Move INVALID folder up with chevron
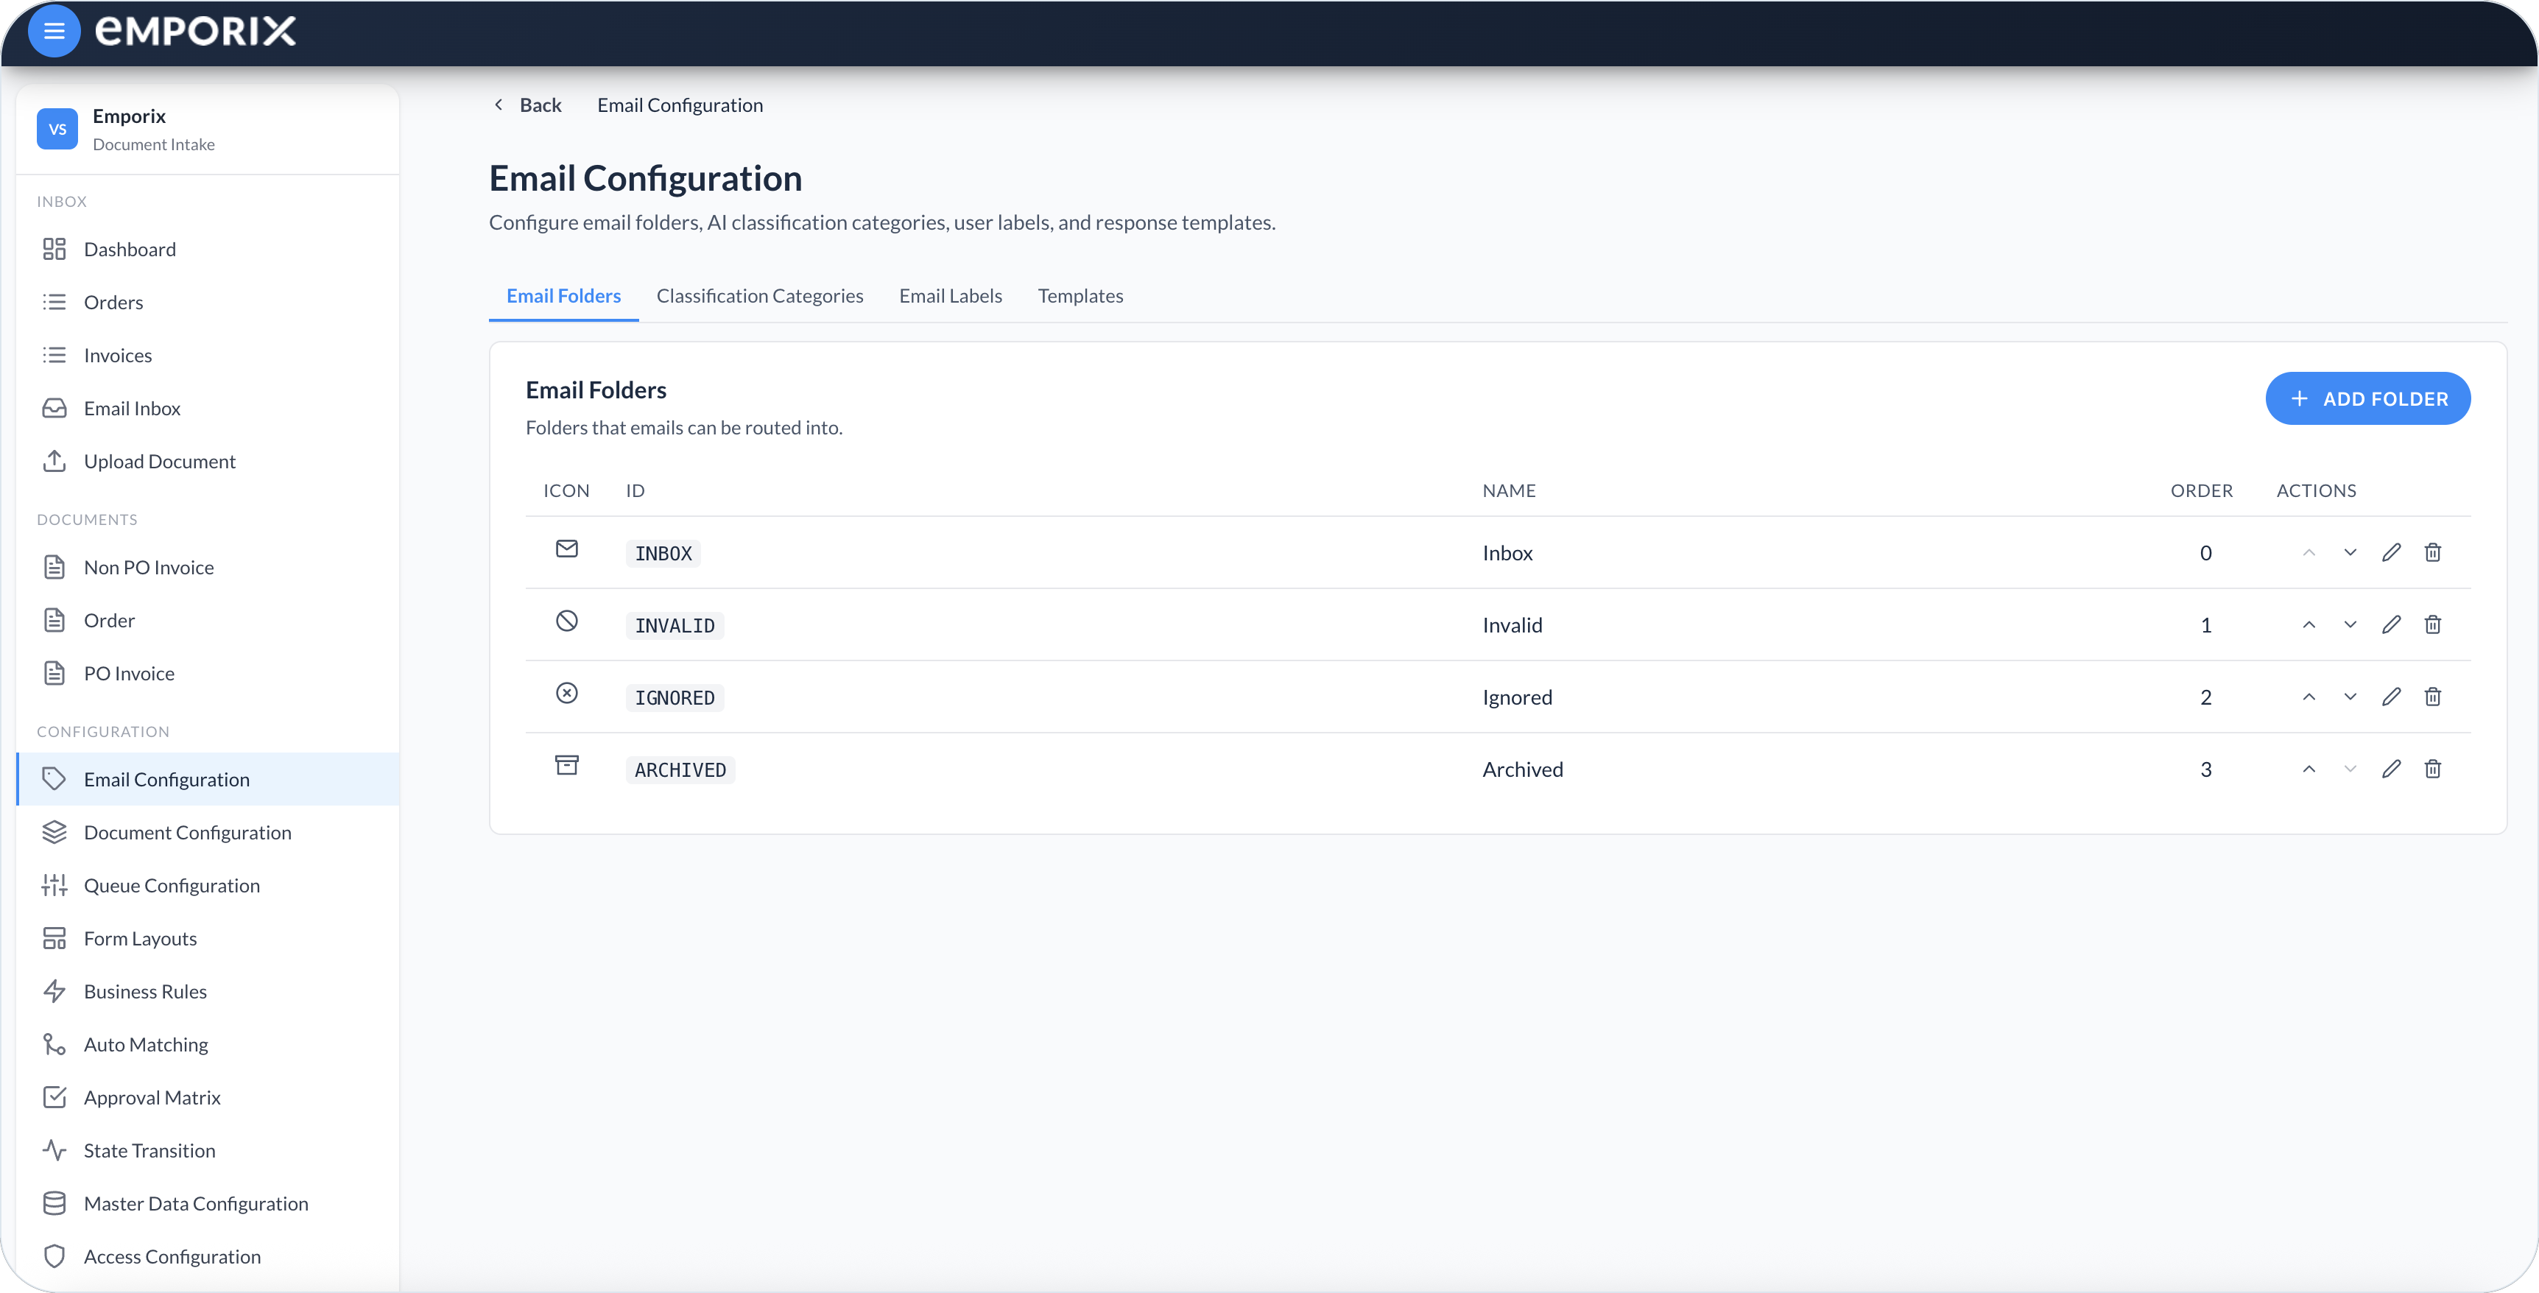 [x=2309, y=625]
